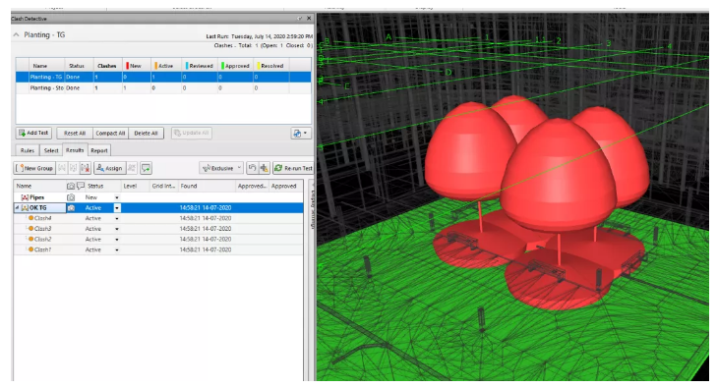Close the Clash Detective window
The image size is (717, 388).
309,19
